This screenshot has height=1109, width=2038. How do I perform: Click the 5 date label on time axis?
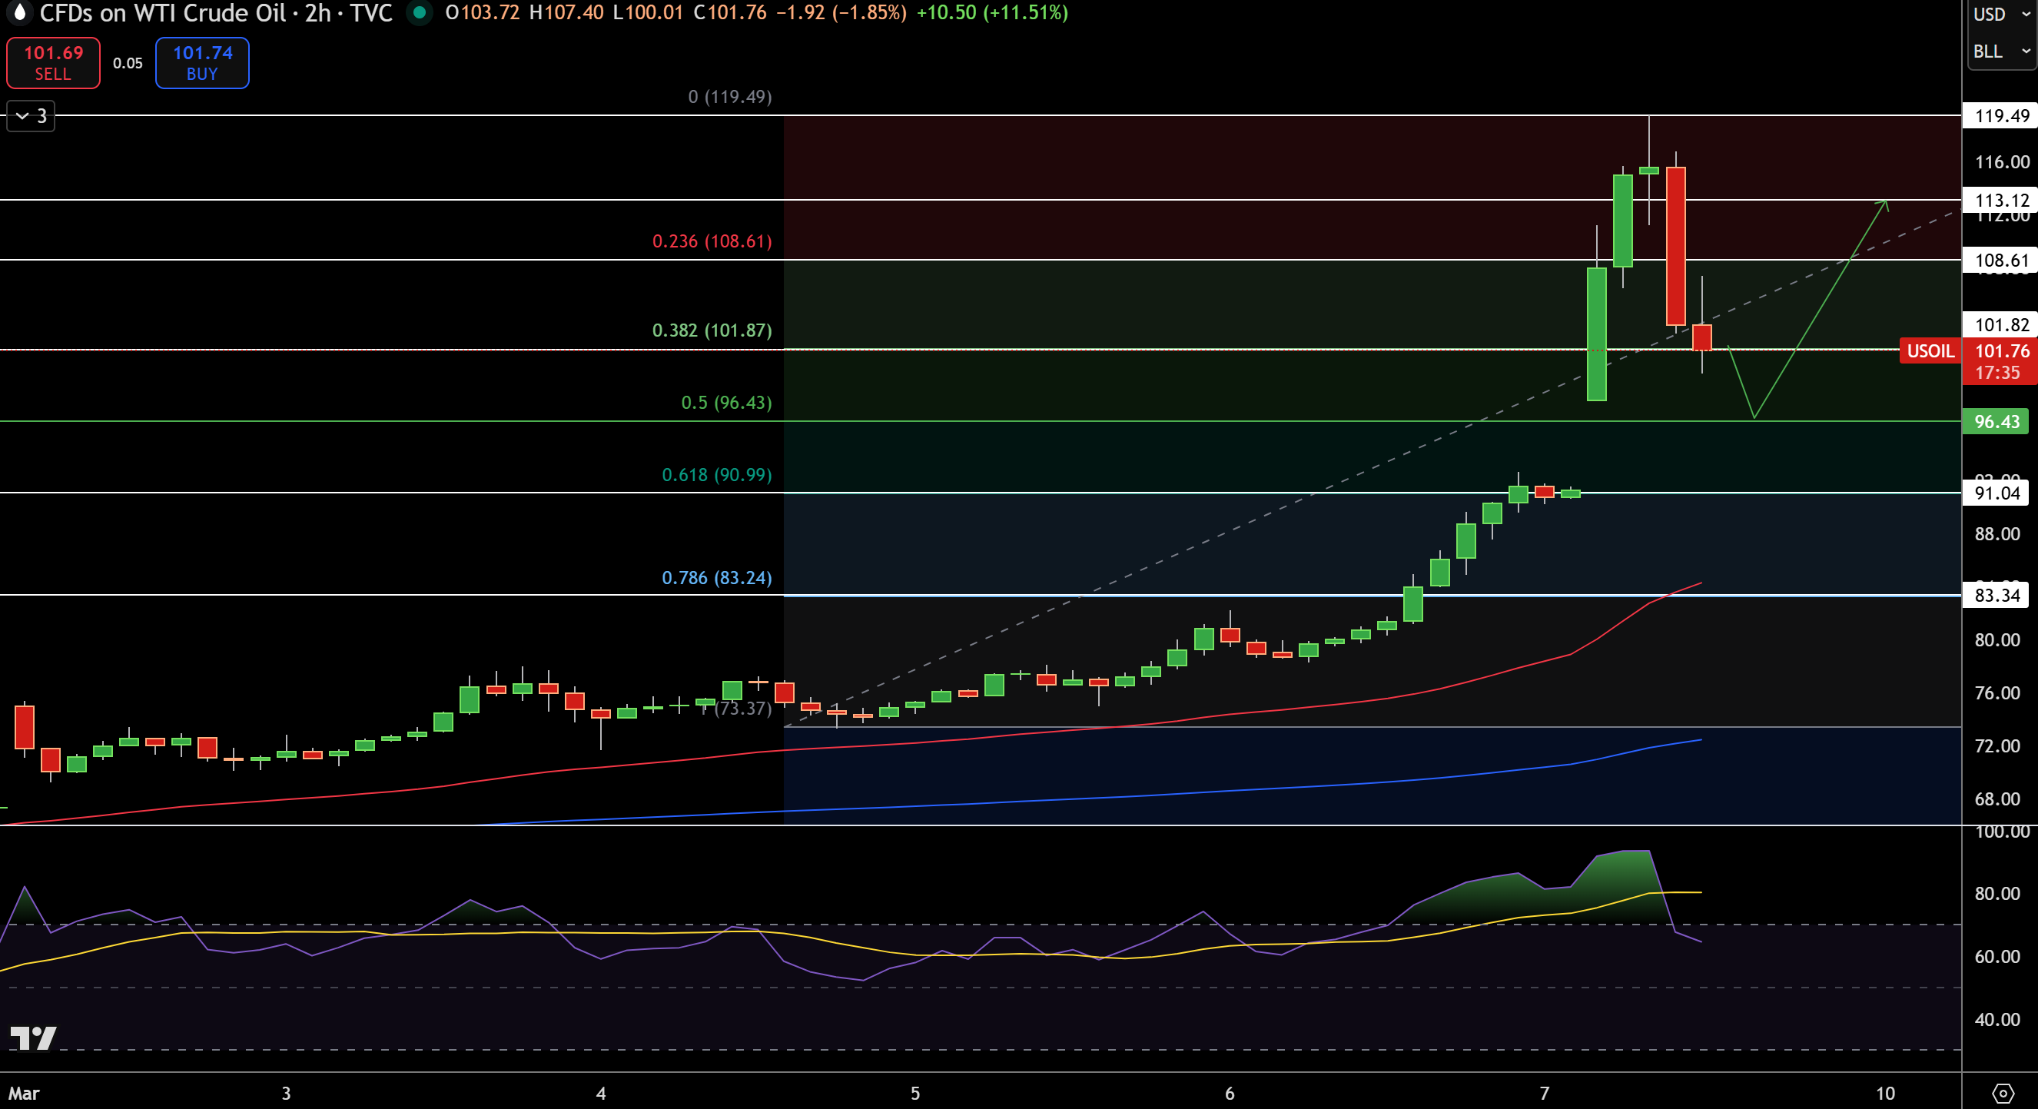[914, 1093]
